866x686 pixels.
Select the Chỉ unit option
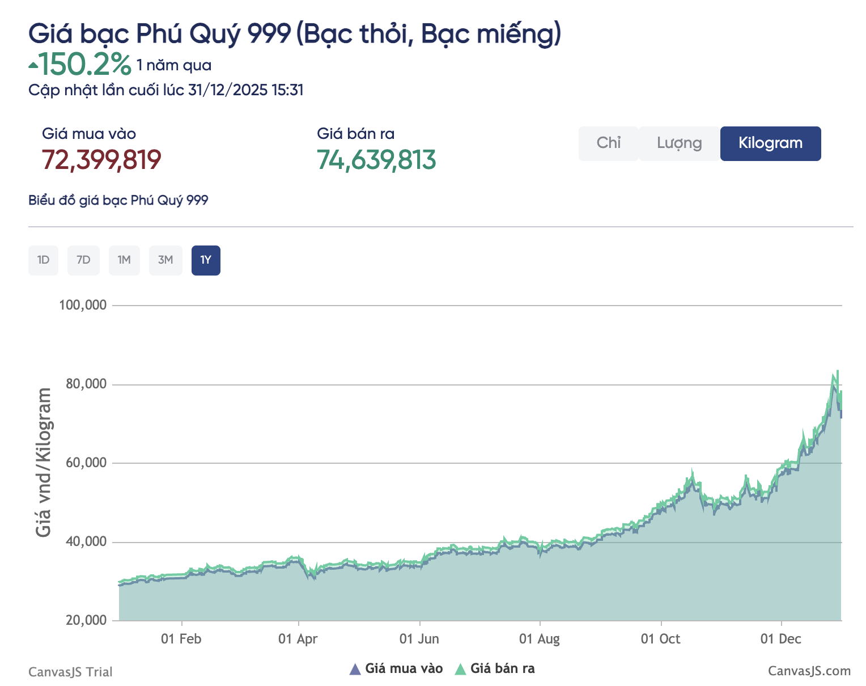[608, 143]
